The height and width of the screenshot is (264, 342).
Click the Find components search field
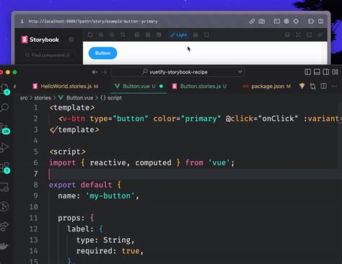click(x=48, y=56)
